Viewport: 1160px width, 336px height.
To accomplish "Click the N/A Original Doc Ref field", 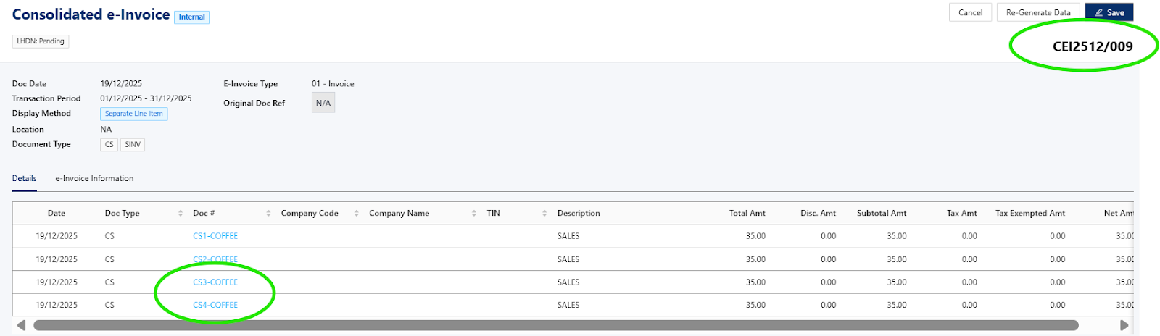I will pyautogui.click(x=323, y=104).
